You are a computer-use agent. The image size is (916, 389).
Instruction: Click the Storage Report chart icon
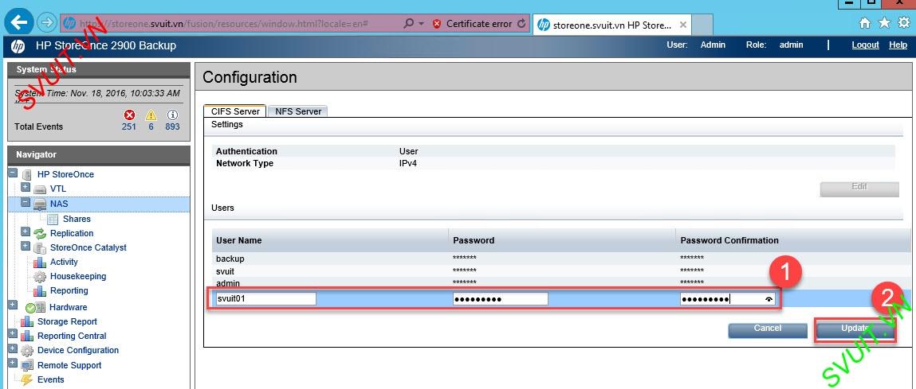click(x=27, y=322)
